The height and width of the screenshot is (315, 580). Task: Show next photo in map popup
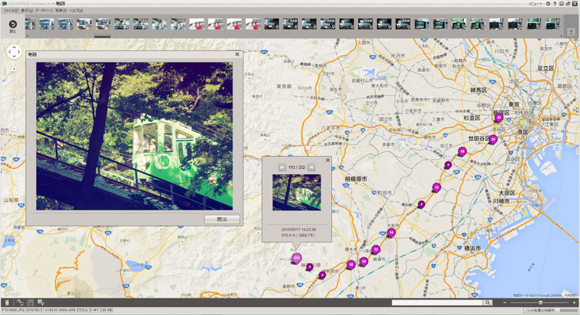tap(312, 168)
